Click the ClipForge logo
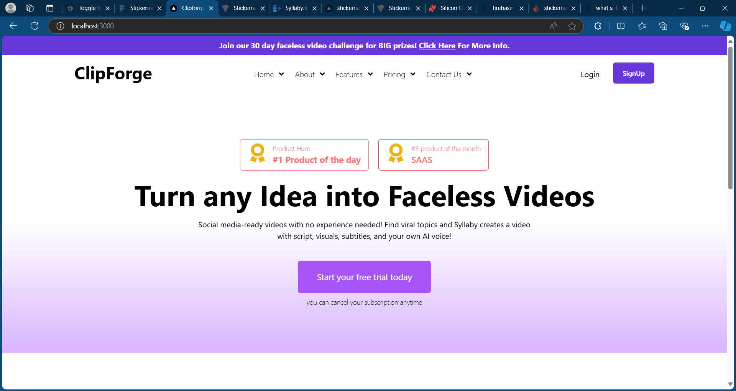 [x=113, y=74]
